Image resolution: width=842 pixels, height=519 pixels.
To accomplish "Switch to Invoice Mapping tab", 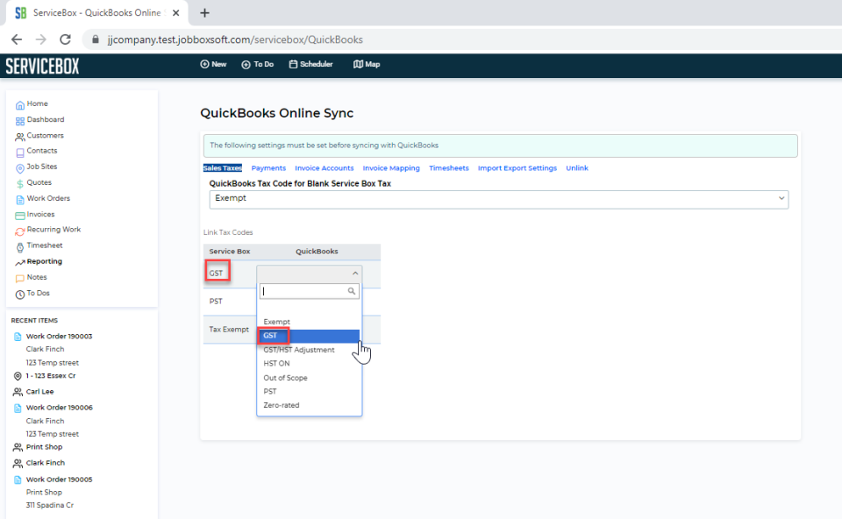I will pyautogui.click(x=391, y=168).
